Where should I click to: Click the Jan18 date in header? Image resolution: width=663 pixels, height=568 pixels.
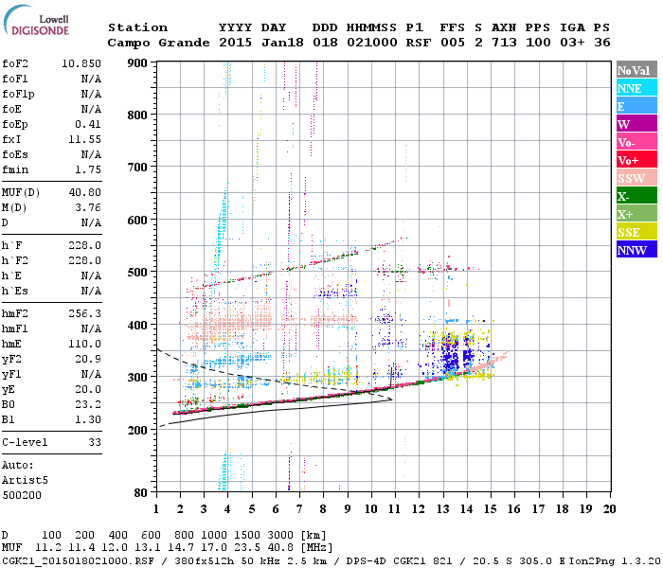(282, 43)
